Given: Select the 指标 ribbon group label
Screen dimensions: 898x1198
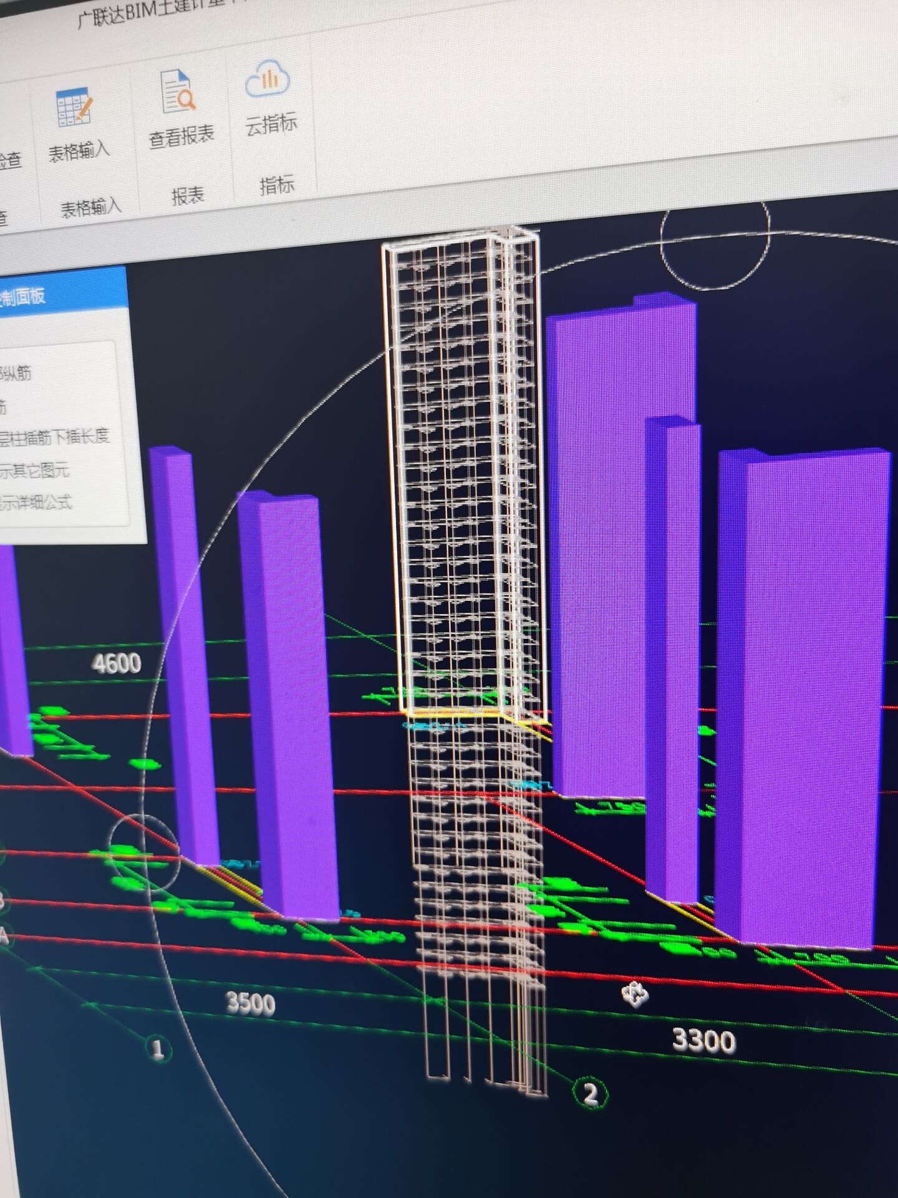Looking at the screenshot, I should click(277, 185).
